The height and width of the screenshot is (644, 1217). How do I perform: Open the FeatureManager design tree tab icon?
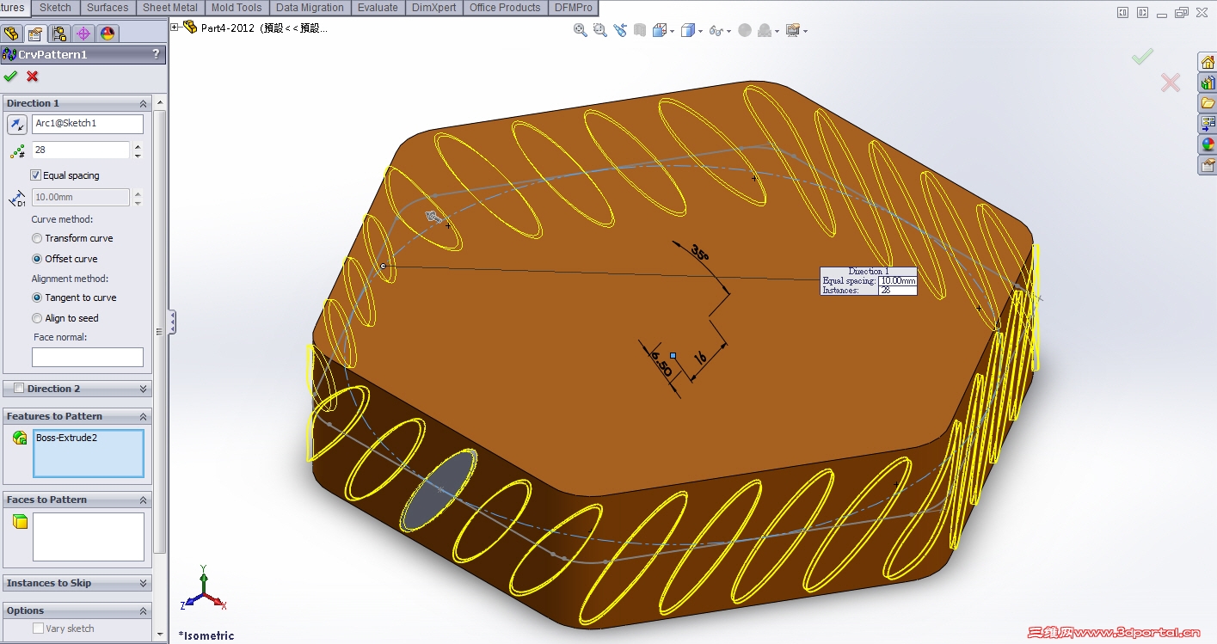(11, 34)
